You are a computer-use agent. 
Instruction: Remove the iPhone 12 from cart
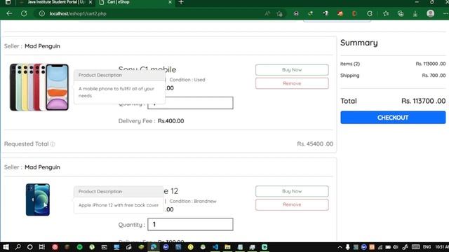pos(292,204)
